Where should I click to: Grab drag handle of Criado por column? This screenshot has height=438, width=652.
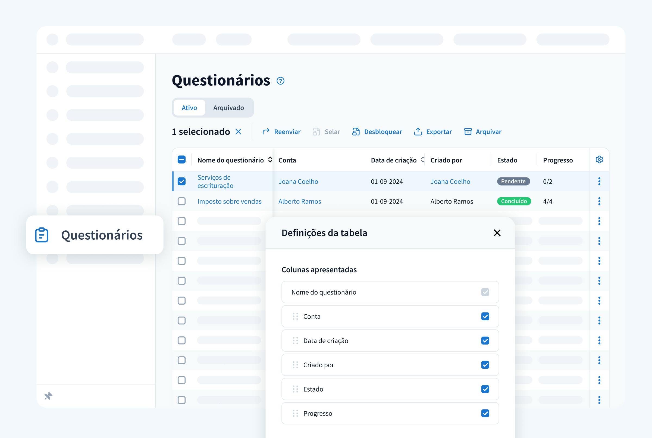(295, 365)
